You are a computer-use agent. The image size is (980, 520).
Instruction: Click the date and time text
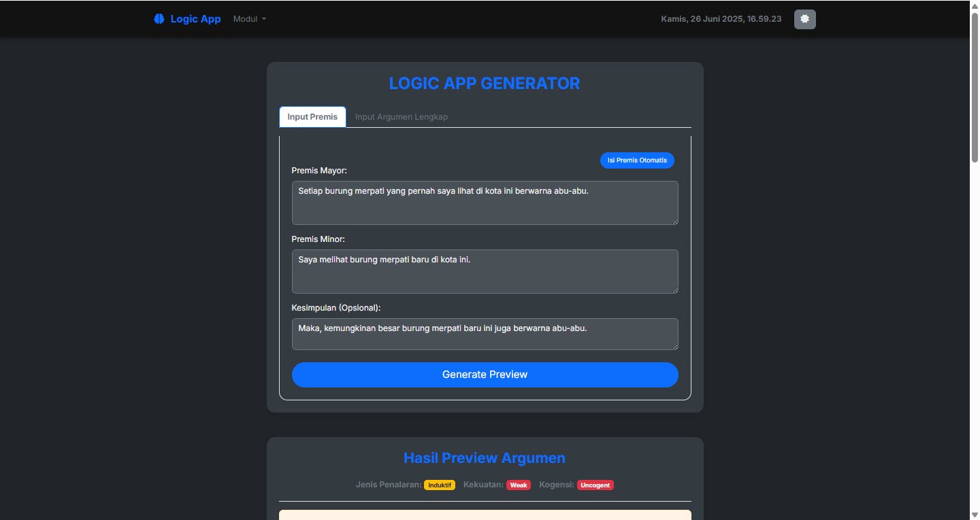(x=721, y=19)
